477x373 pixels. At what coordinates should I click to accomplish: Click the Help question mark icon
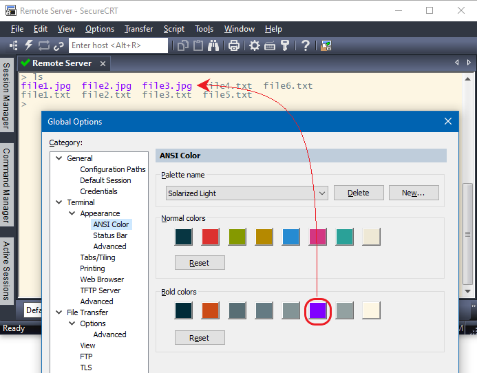306,45
